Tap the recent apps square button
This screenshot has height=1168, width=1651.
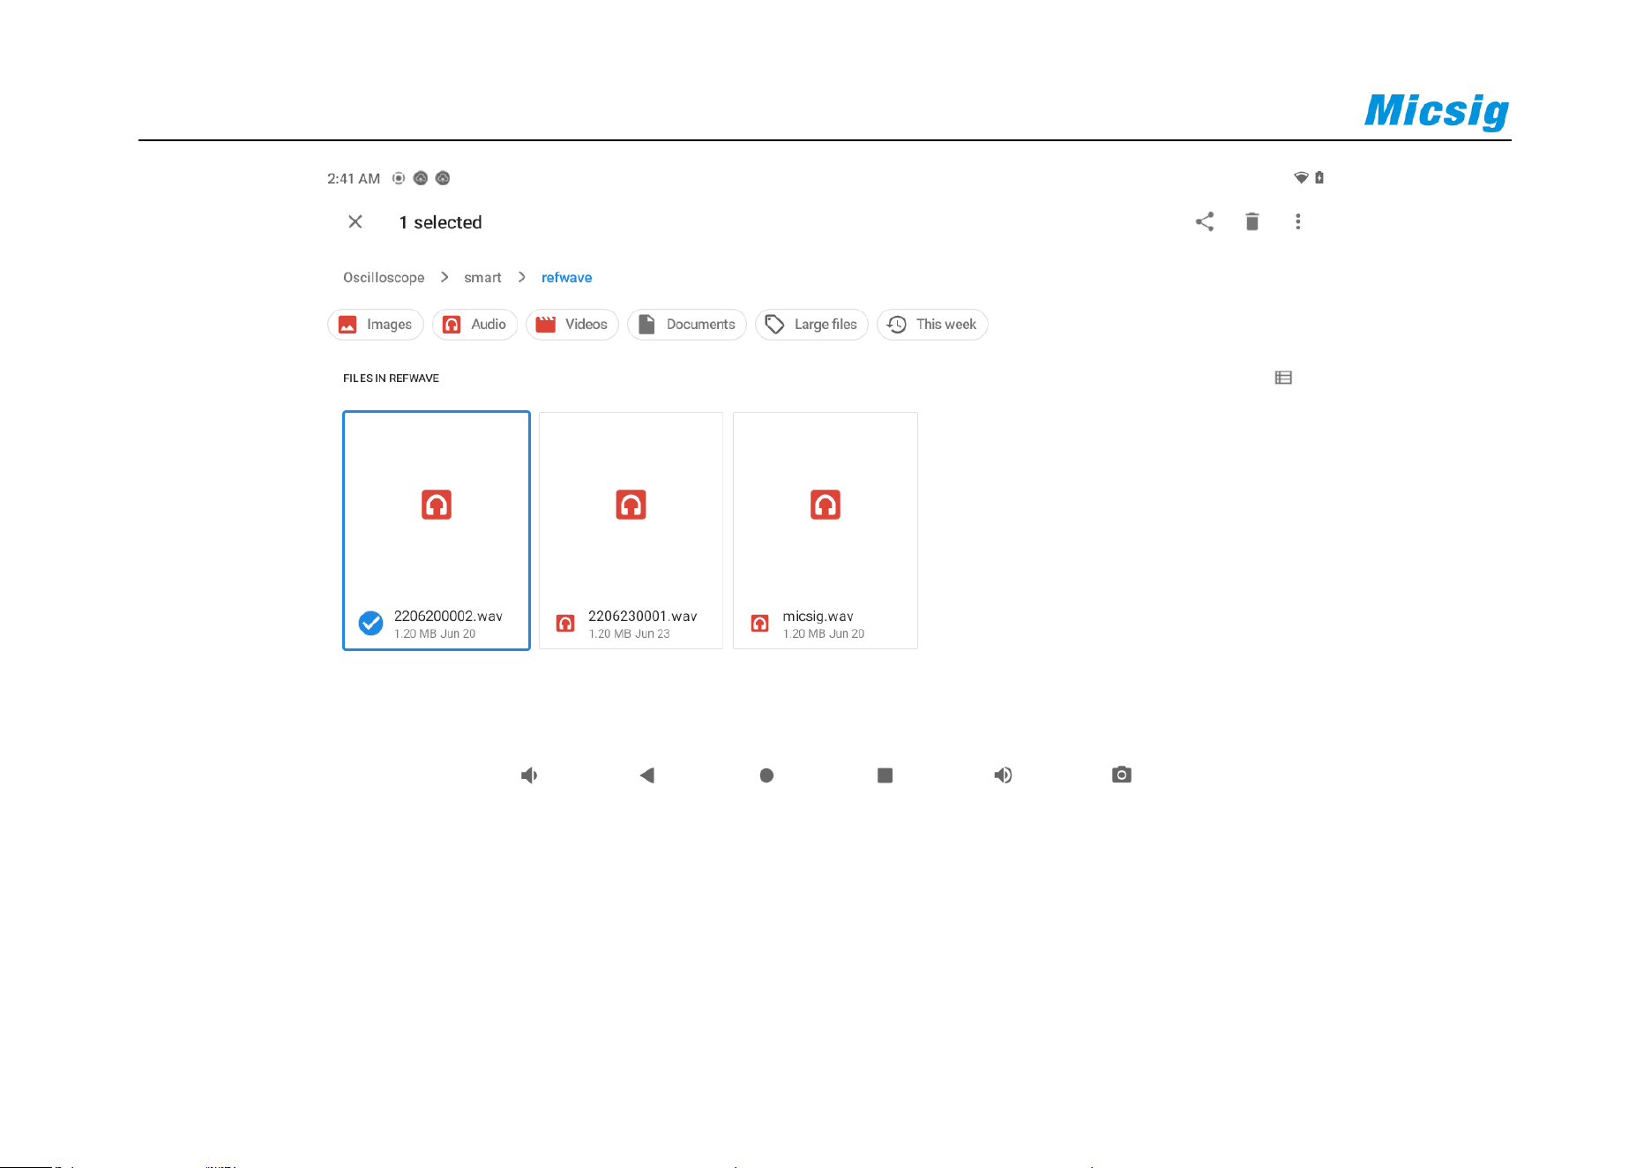pyautogui.click(x=885, y=775)
